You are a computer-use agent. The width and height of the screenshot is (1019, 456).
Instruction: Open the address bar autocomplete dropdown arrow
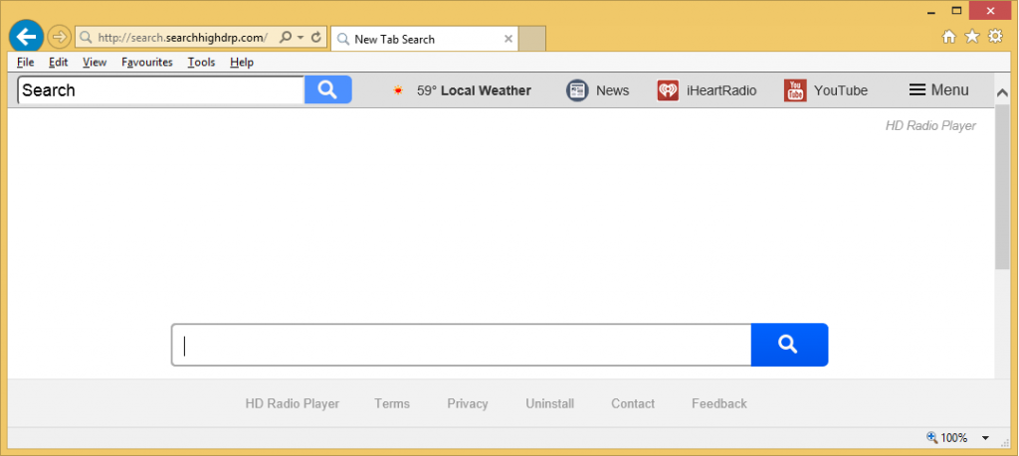[301, 38]
